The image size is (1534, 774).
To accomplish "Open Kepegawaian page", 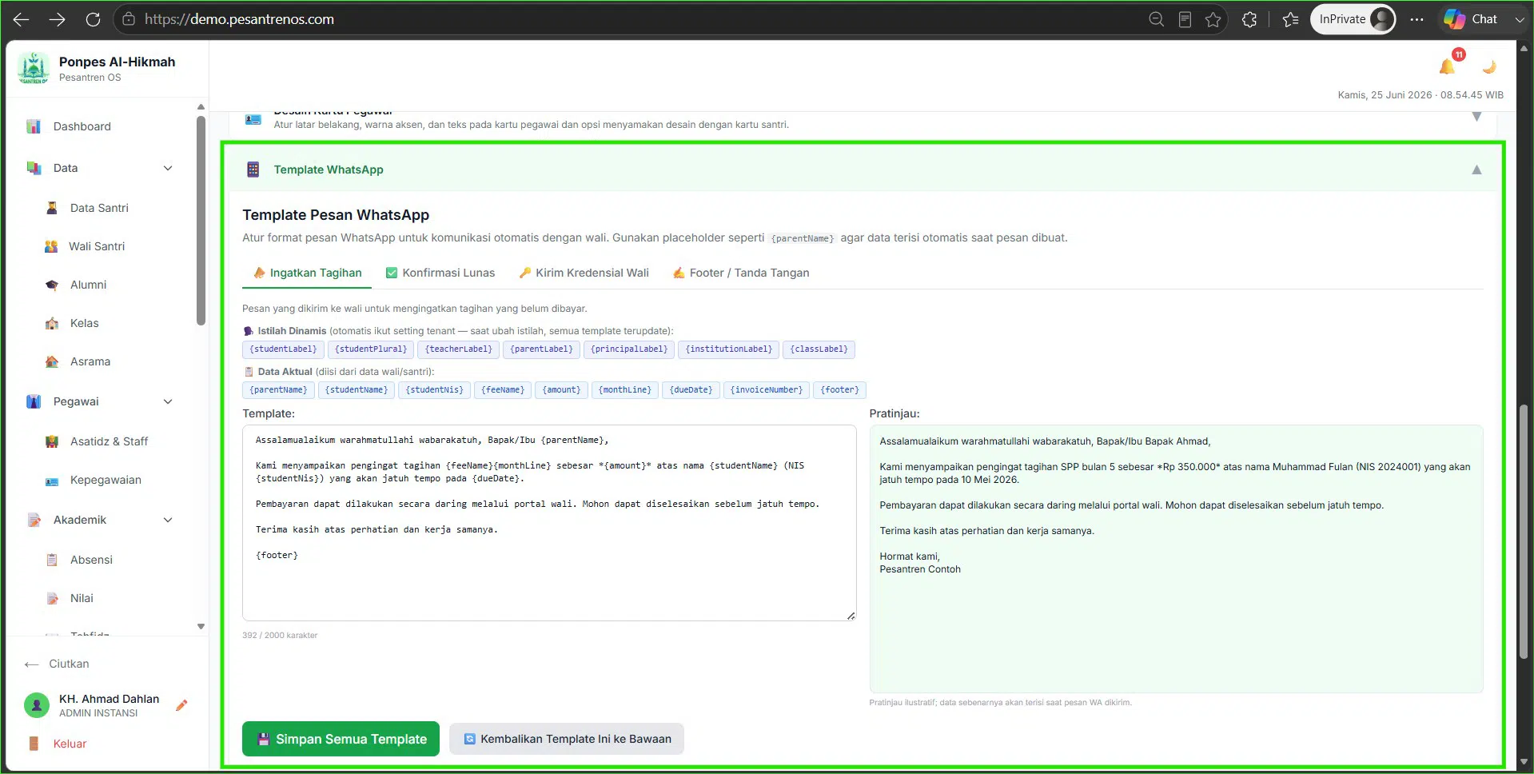I will pyautogui.click(x=106, y=480).
